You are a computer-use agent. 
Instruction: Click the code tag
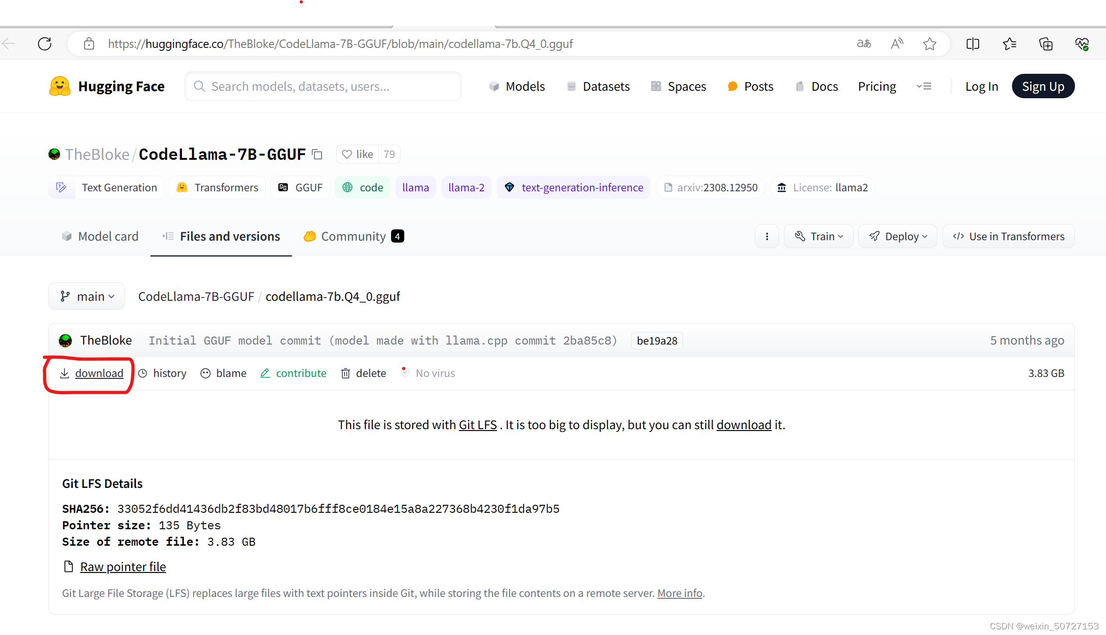pos(362,188)
